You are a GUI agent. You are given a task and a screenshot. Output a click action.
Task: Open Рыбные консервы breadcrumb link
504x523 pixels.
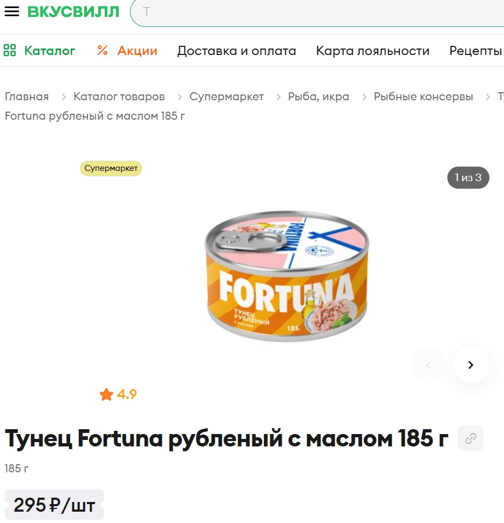423,97
